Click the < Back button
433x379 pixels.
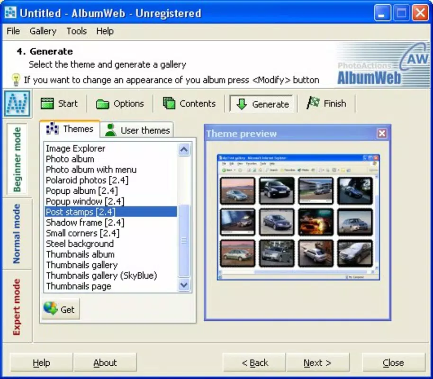[254, 362]
